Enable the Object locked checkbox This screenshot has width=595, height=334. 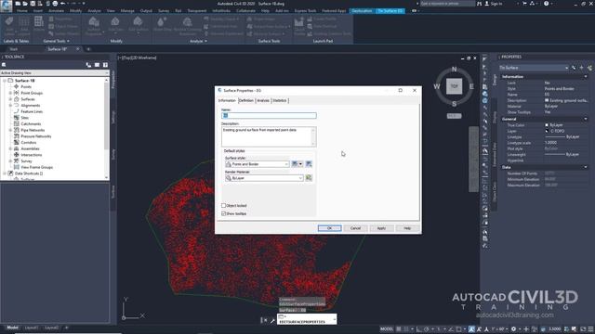tap(223, 206)
